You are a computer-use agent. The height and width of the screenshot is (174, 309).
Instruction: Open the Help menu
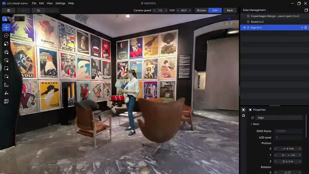[x=71, y=3]
